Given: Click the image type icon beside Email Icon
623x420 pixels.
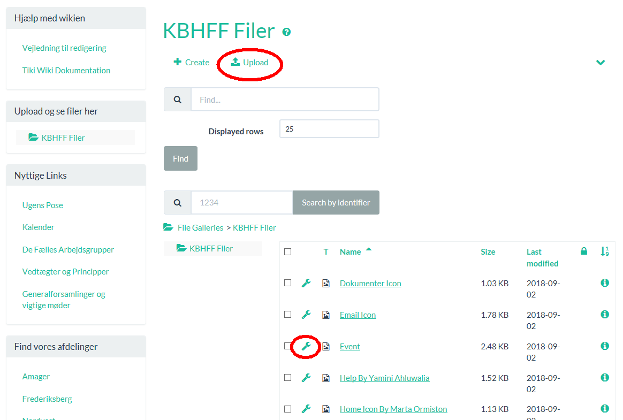Looking at the screenshot, I should [x=326, y=315].
